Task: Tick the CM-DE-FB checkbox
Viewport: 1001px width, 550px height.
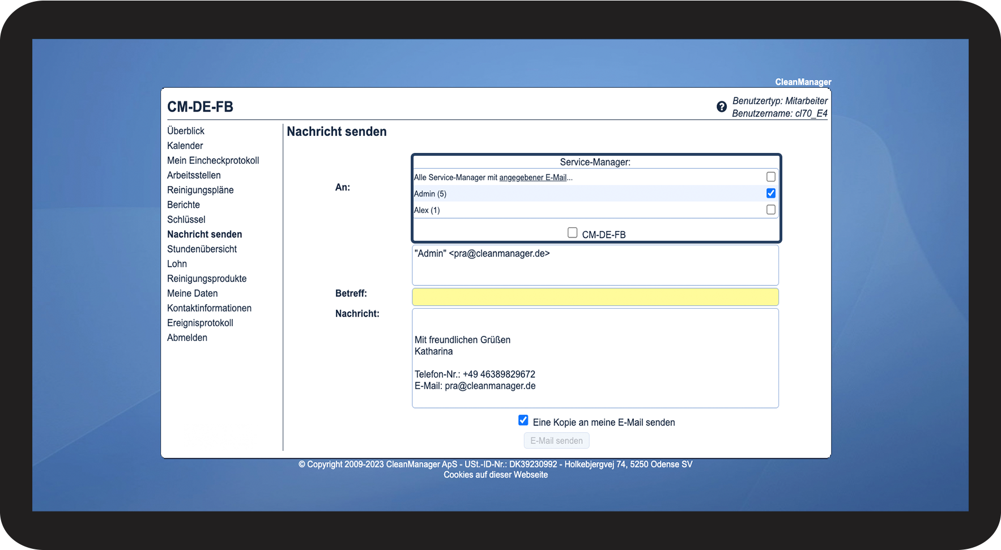Action: [572, 233]
